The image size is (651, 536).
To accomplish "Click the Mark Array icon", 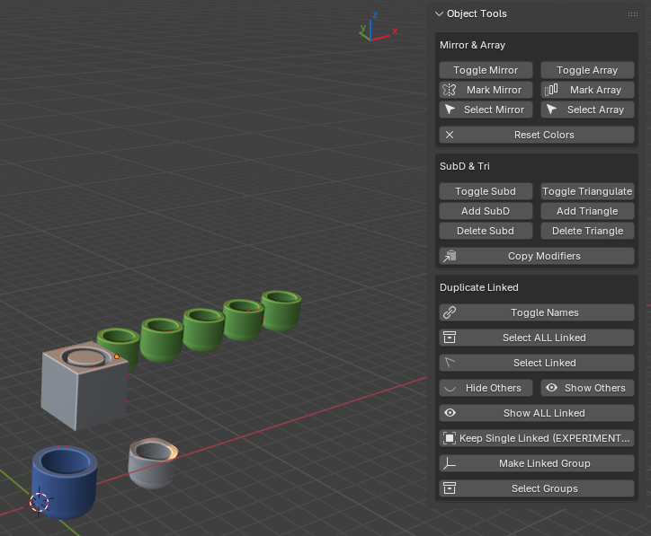I will tap(551, 90).
